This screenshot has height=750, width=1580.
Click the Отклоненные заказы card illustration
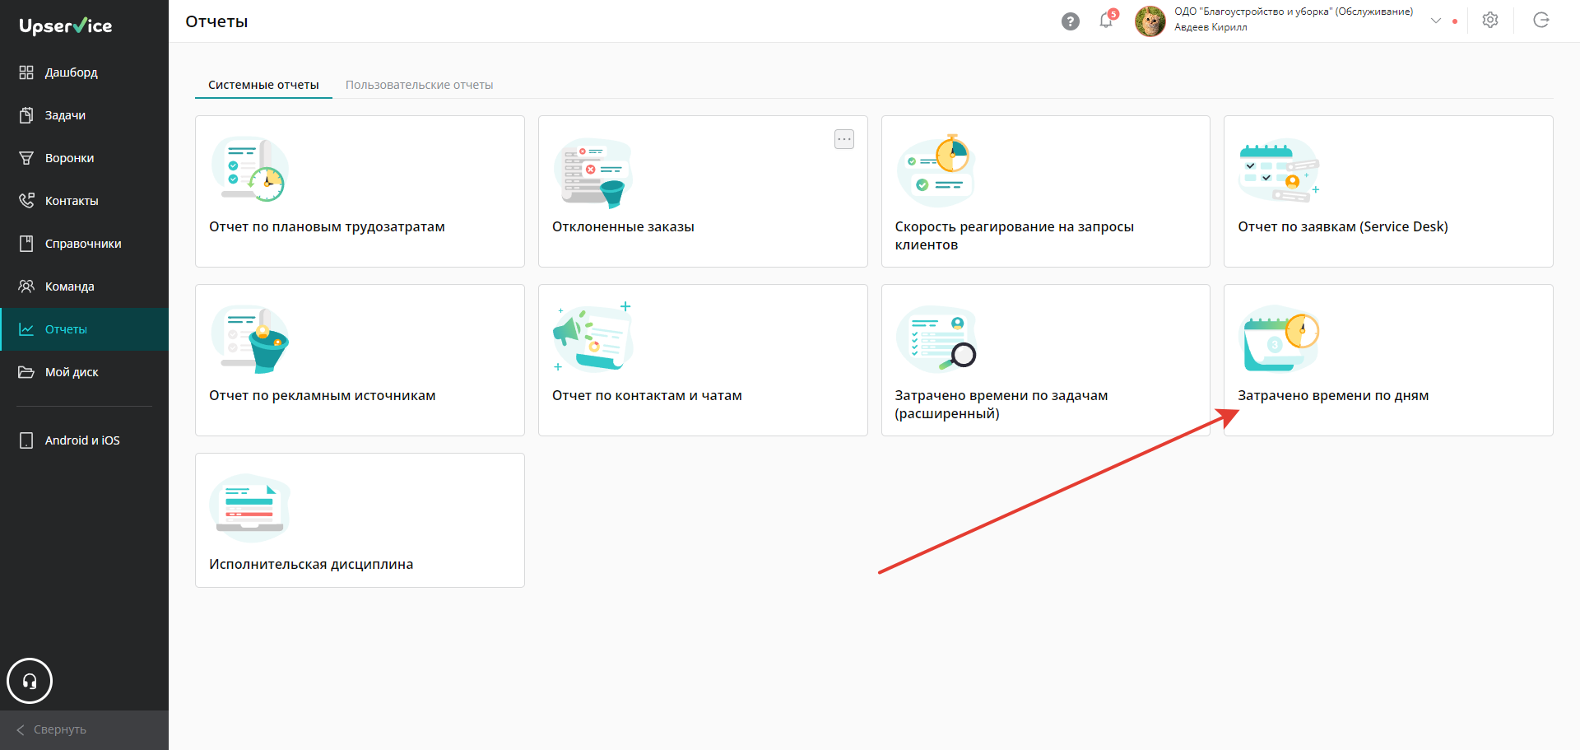[593, 172]
